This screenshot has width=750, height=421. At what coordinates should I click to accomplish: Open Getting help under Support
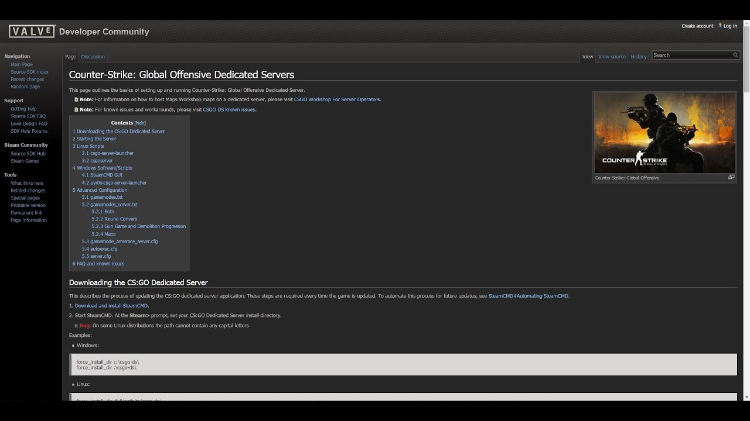pyautogui.click(x=23, y=109)
